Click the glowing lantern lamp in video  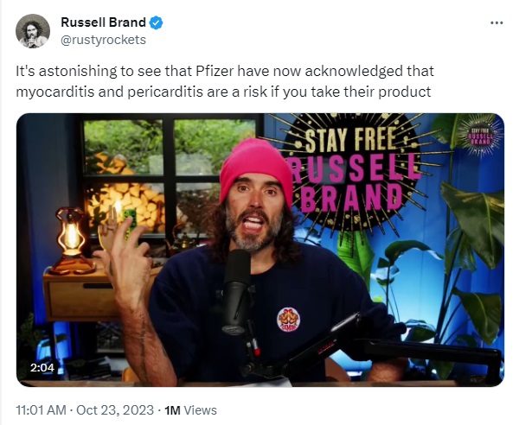[x=71, y=241]
